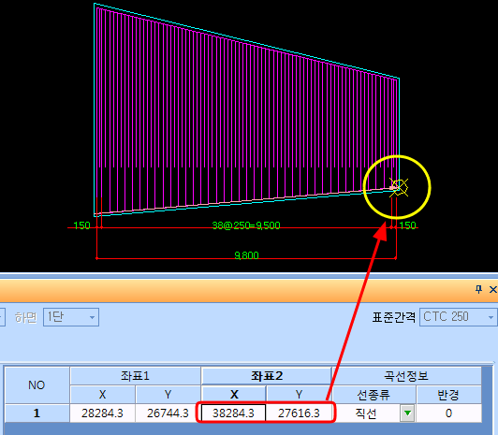Image resolution: width=498 pixels, height=435 pixels.
Task: Click the 좌표2 column group header
Action: [267, 376]
